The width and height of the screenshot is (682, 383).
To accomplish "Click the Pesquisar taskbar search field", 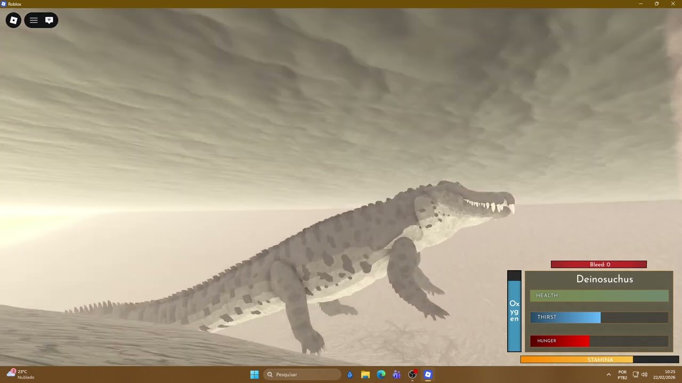I will pos(302,374).
